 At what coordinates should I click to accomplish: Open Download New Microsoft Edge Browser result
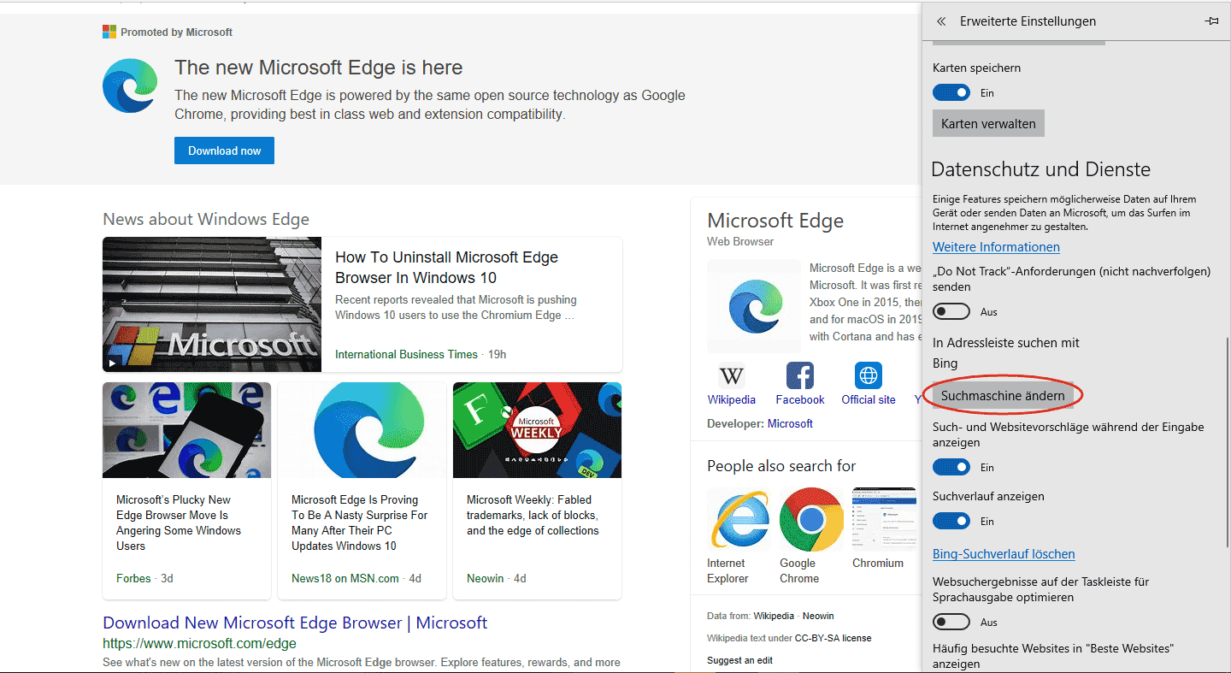coord(295,623)
